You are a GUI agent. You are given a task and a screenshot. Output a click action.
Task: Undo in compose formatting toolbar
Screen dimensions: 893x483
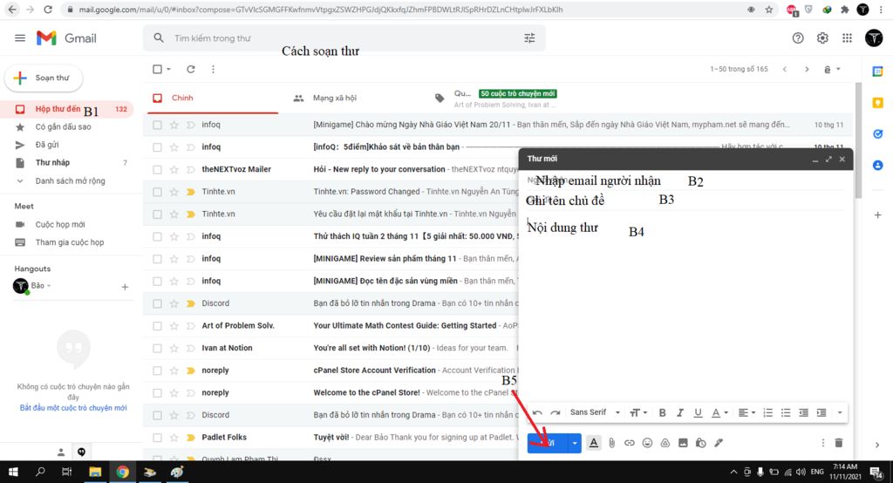pyautogui.click(x=537, y=412)
